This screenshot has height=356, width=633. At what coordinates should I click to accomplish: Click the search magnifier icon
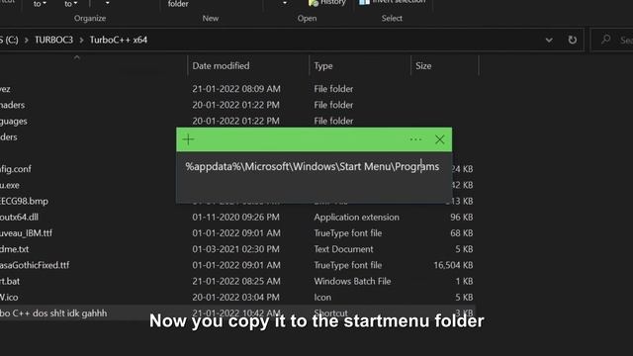tap(605, 40)
